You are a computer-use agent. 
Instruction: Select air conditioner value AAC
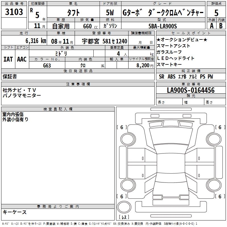pos(22,59)
